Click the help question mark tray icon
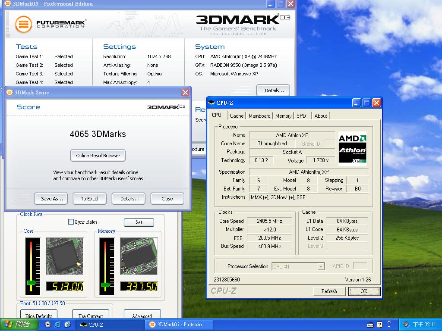442x331 pixels. coord(379,325)
